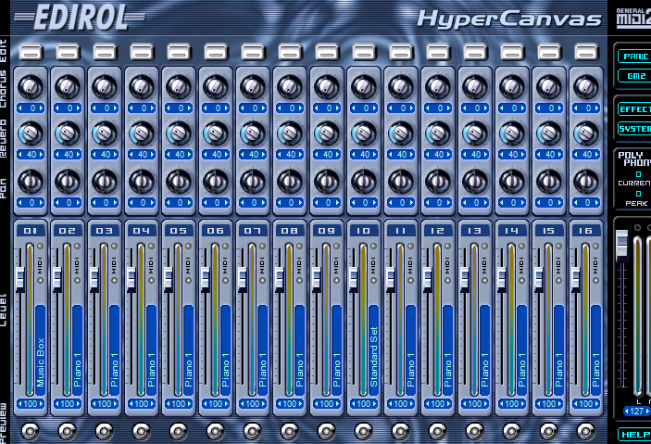
Task: Decrease part 11 pan value with left arrow
Action: (390, 202)
